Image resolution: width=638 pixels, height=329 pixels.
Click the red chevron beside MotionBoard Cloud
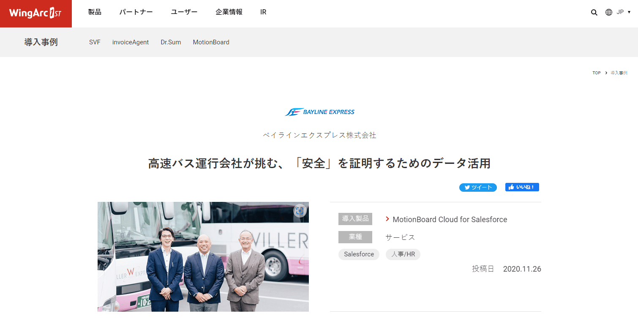(x=387, y=219)
